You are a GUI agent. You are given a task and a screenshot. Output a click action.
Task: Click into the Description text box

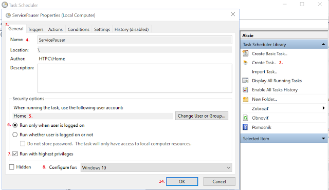click(135, 79)
